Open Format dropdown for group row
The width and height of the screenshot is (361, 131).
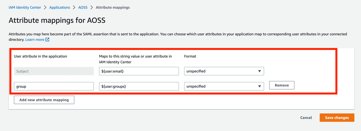pos(224,86)
